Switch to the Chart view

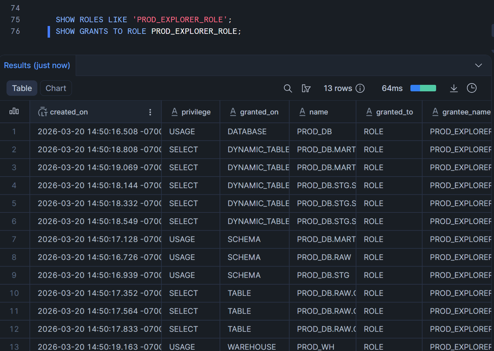56,88
